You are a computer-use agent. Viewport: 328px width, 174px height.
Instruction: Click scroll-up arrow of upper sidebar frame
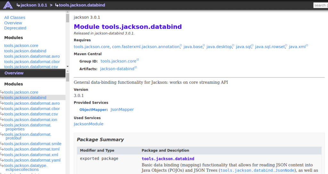coord(68,12)
